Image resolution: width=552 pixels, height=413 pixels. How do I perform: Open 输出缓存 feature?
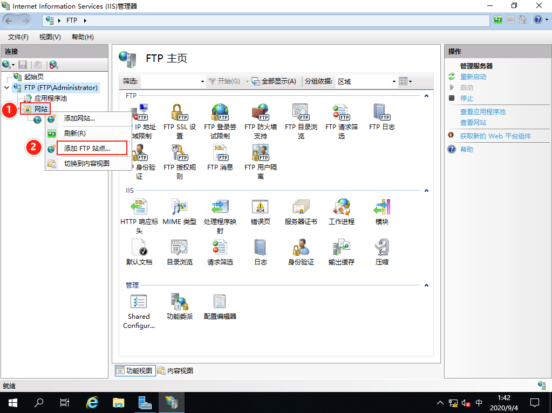coord(342,252)
